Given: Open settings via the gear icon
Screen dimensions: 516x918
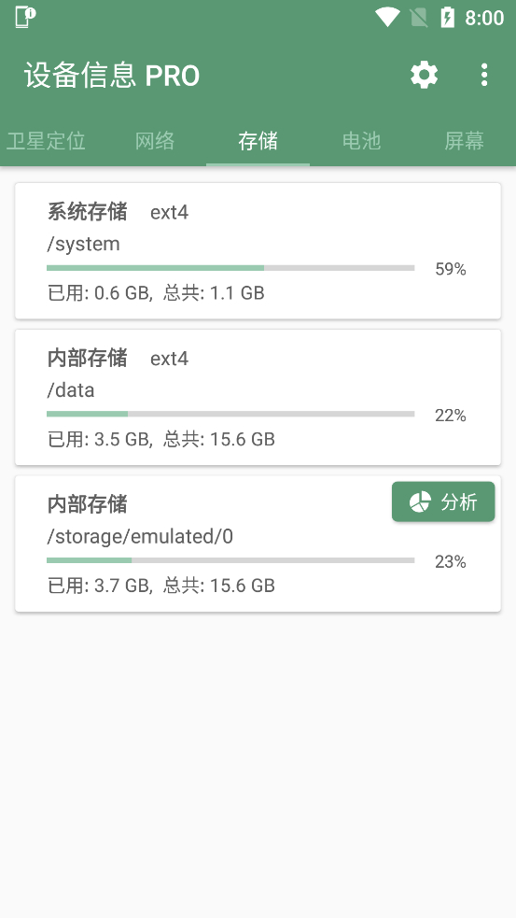Looking at the screenshot, I should tap(425, 75).
